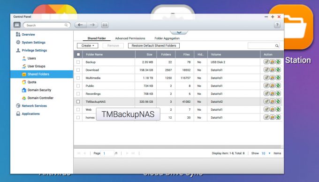Refresh icon in Backup folder row
Image resolution: width=319 pixels, height=182 pixels.
click(278, 62)
